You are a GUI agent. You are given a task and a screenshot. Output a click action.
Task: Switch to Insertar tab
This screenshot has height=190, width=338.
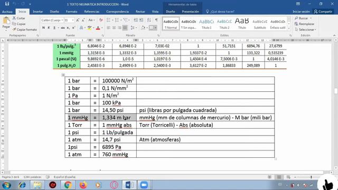pos(37,12)
